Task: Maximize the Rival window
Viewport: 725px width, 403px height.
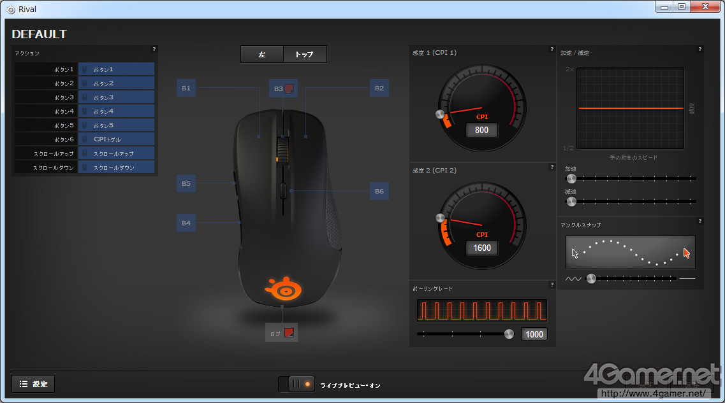Action: [682, 7]
